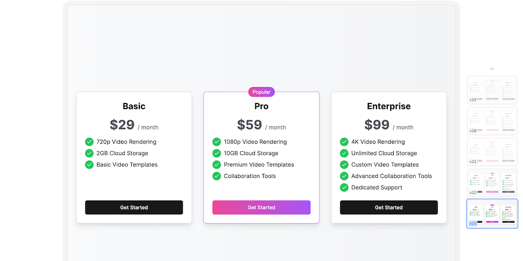Click the check icon next to Collaboration Tools
Viewport: 523px width, 261px height.
(217, 176)
